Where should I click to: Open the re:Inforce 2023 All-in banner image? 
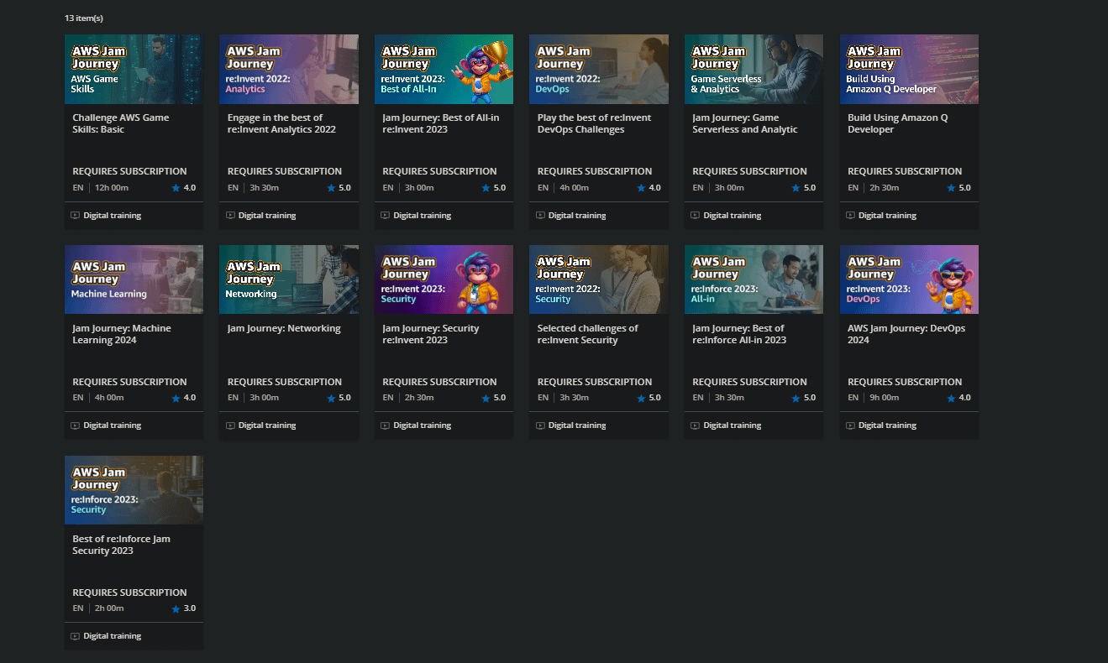(754, 279)
